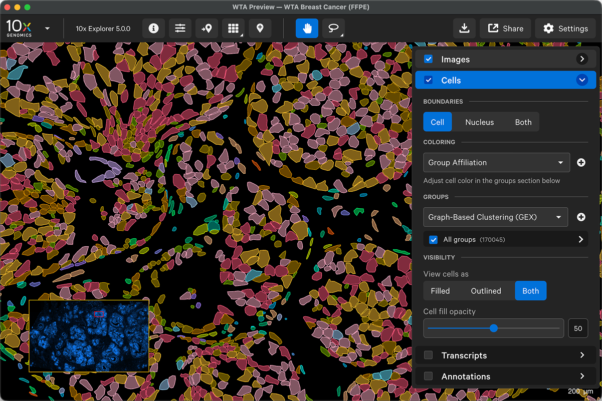Screen dimensions: 602x401
Task: Click the tissue overview minimap thumbnail
Action: pos(89,336)
